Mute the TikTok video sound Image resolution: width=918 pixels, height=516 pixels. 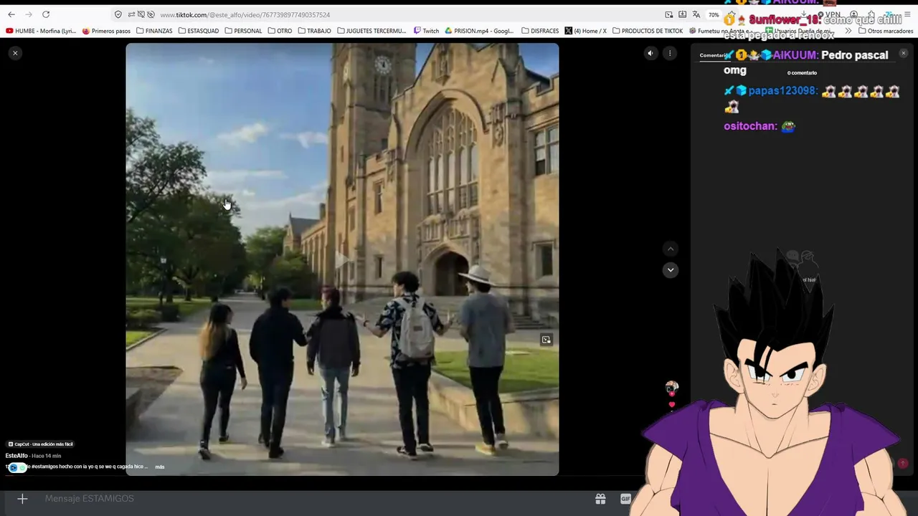650,53
